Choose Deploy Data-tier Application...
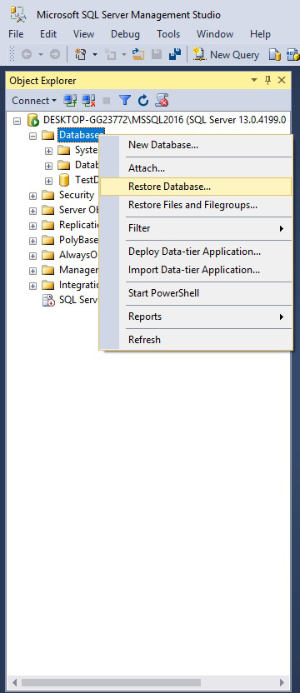 (196, 252)
